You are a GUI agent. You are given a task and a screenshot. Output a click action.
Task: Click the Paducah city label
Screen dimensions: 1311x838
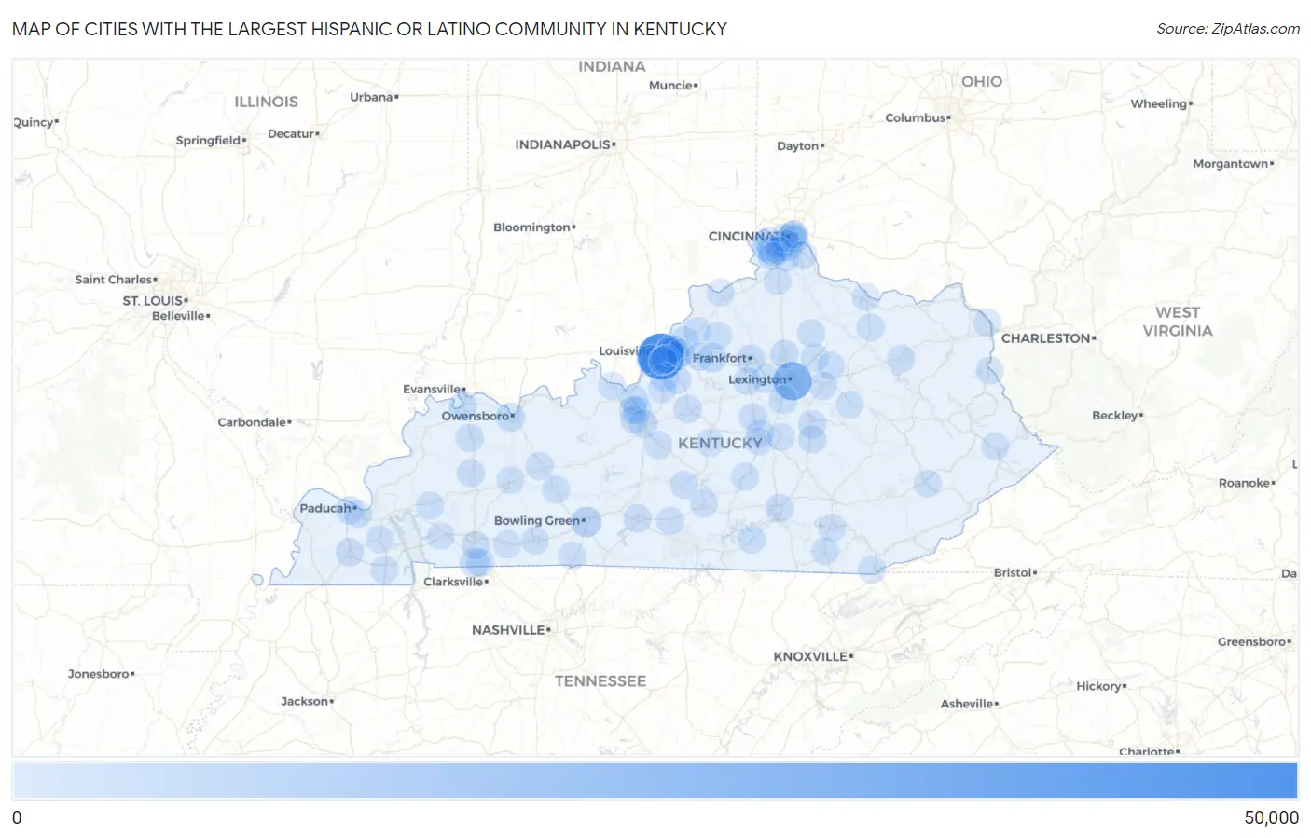coord(325,508)
